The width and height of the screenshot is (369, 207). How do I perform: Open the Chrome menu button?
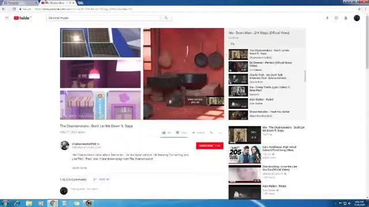click(x=366, y=9)
